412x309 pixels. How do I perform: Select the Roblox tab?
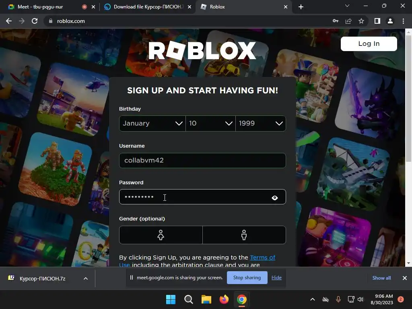coord(243,7)
